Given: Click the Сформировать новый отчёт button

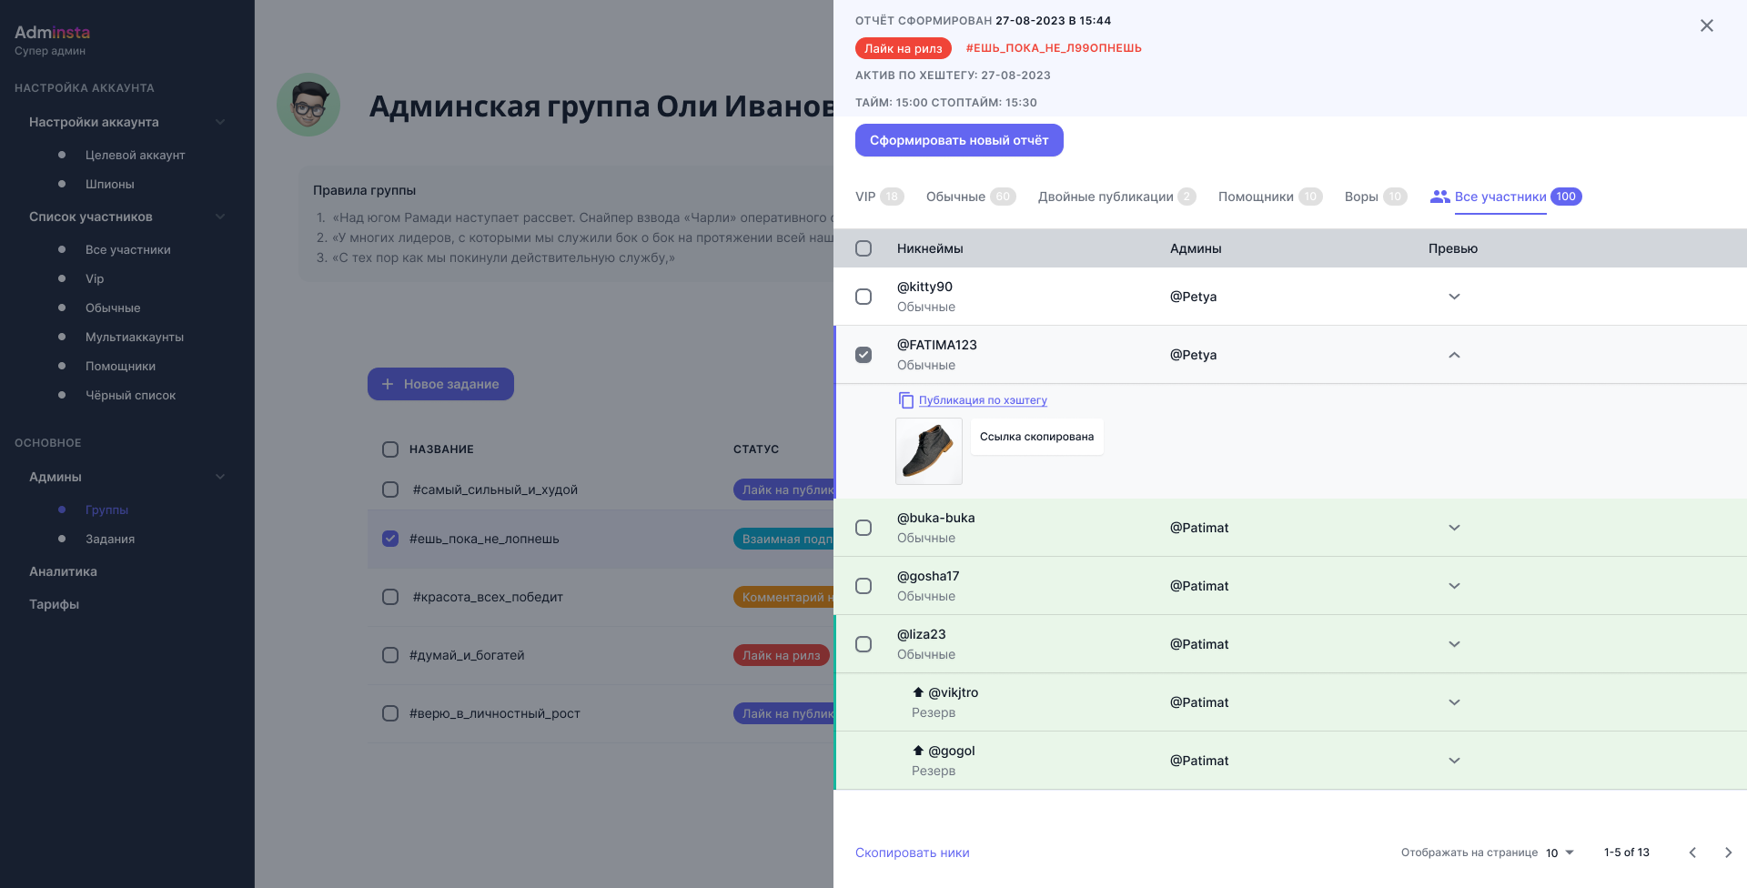Looking at the screenshot, I should 959,140.
